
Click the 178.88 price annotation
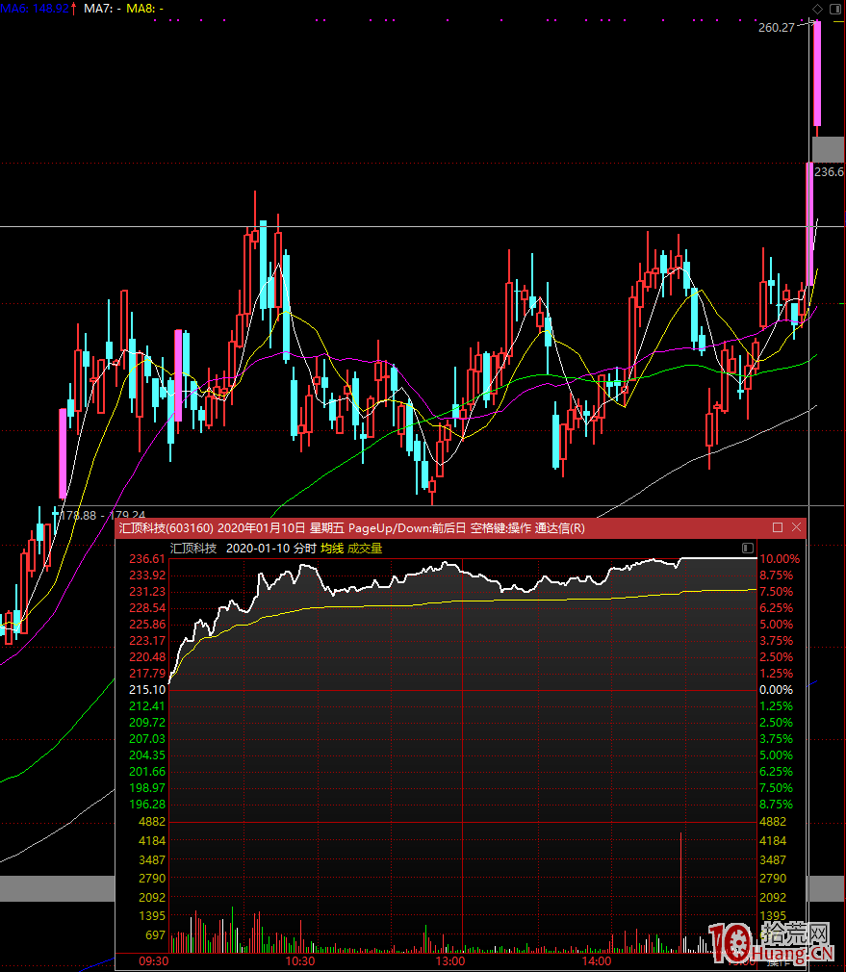click(x=77, y=516)
